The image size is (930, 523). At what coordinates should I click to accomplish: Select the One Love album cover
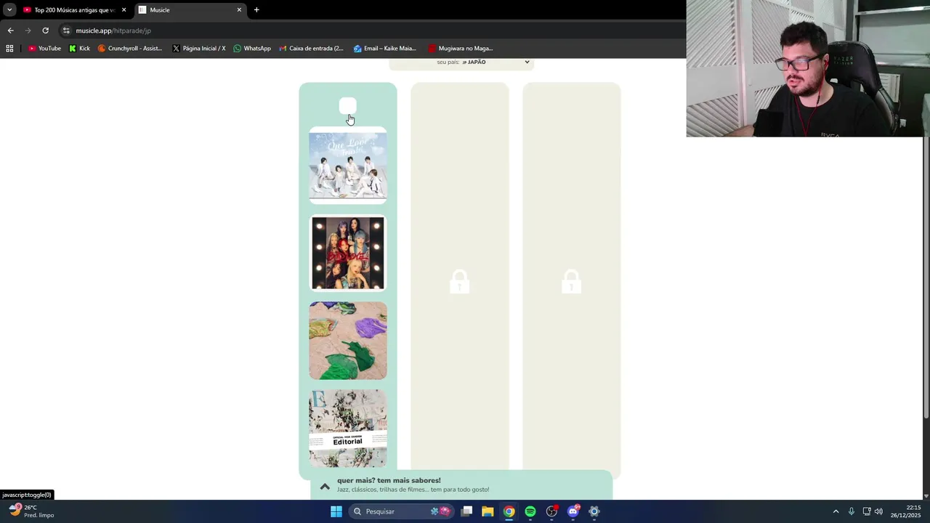pos(348,165)
